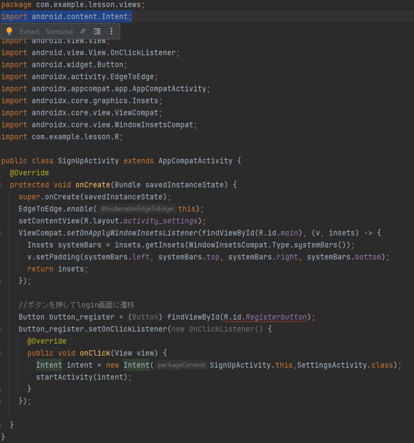Click the Japanese comment about login screen
414x443 pixels.
(76, 305)
